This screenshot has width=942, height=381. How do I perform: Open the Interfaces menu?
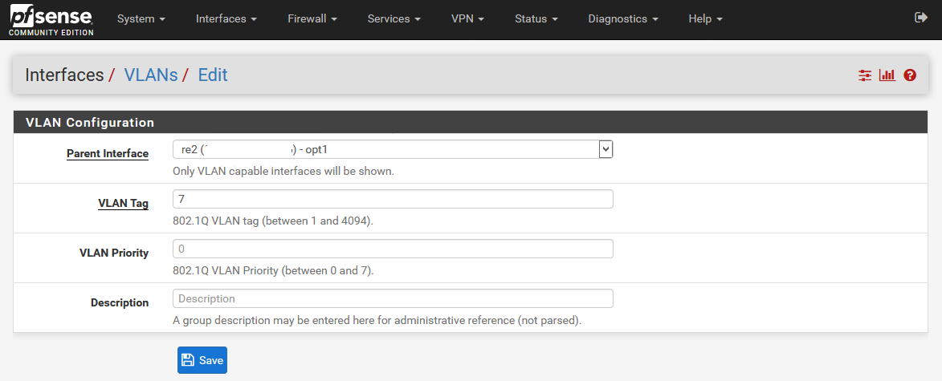point(226,18)
